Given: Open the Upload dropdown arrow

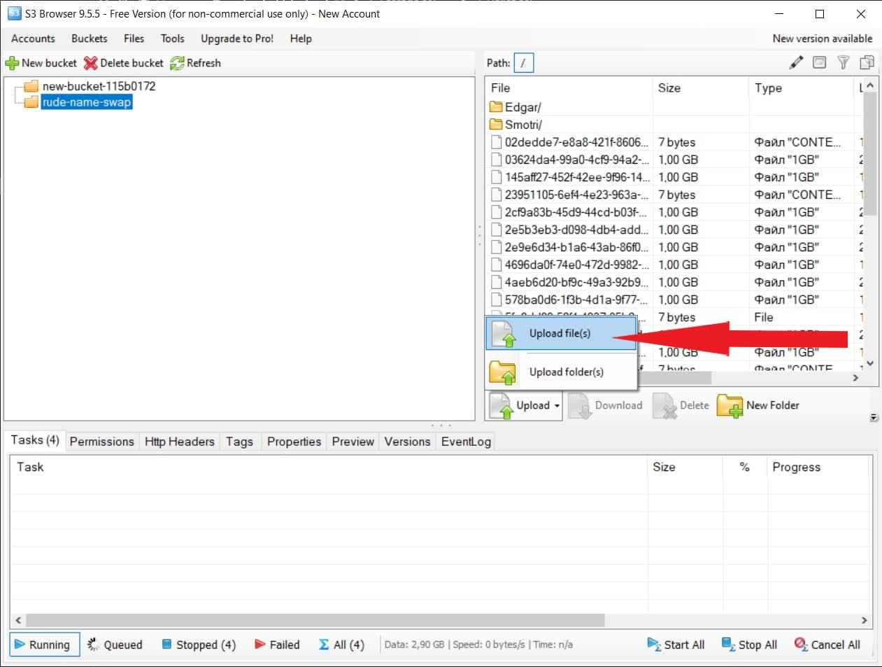Looking at the screenshot, I should tap(557, 406).
